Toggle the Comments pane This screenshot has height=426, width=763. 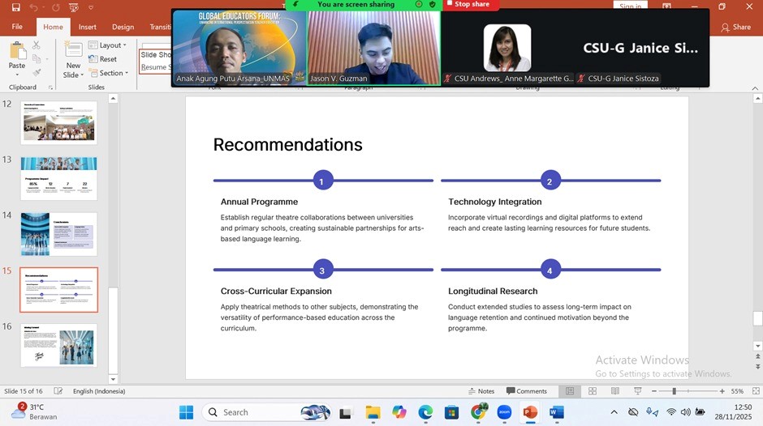coord(526,391)
